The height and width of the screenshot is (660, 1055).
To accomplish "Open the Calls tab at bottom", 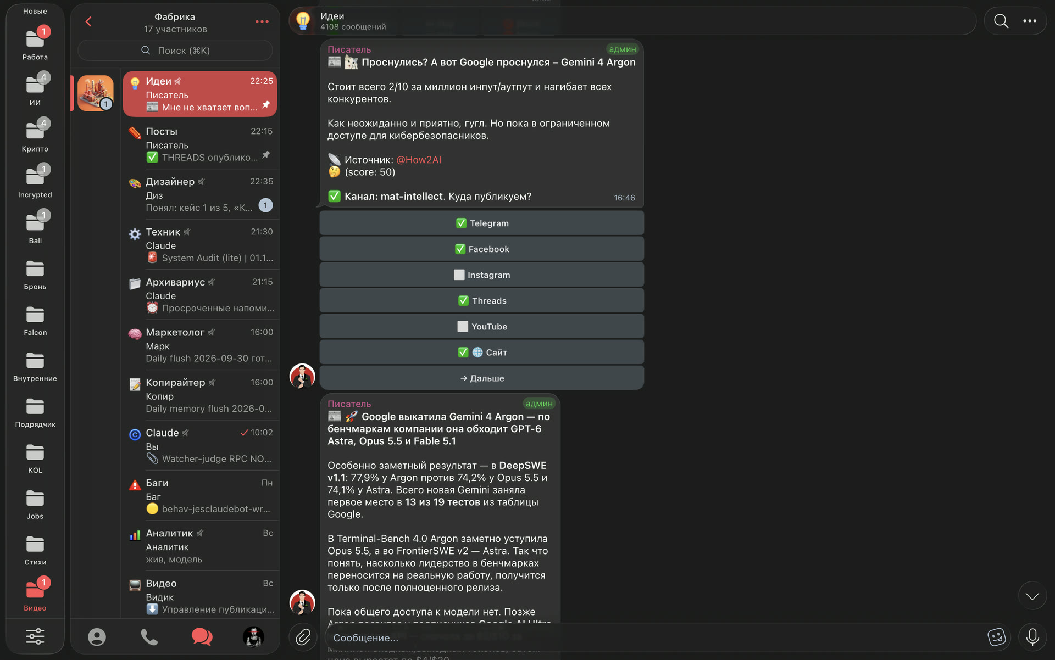I will (149, 637).
